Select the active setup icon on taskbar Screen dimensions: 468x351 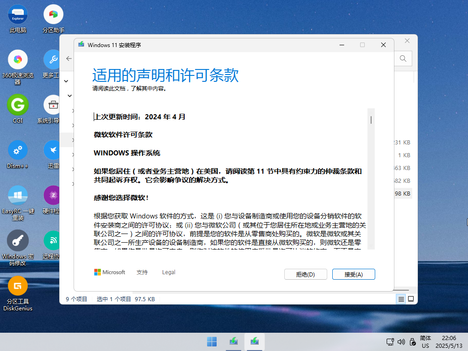pos(254,342)
